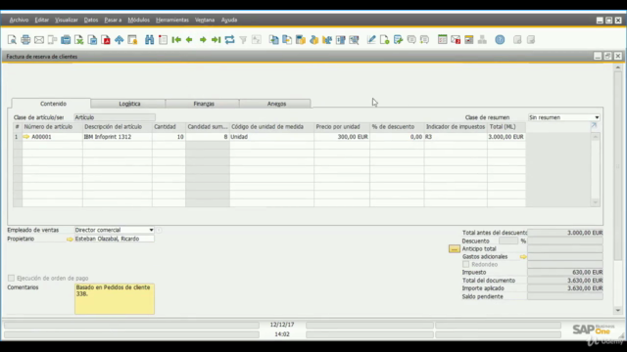627x352 pixels.
Task: Click the blue help question mark icon
Action: point(500,39)
